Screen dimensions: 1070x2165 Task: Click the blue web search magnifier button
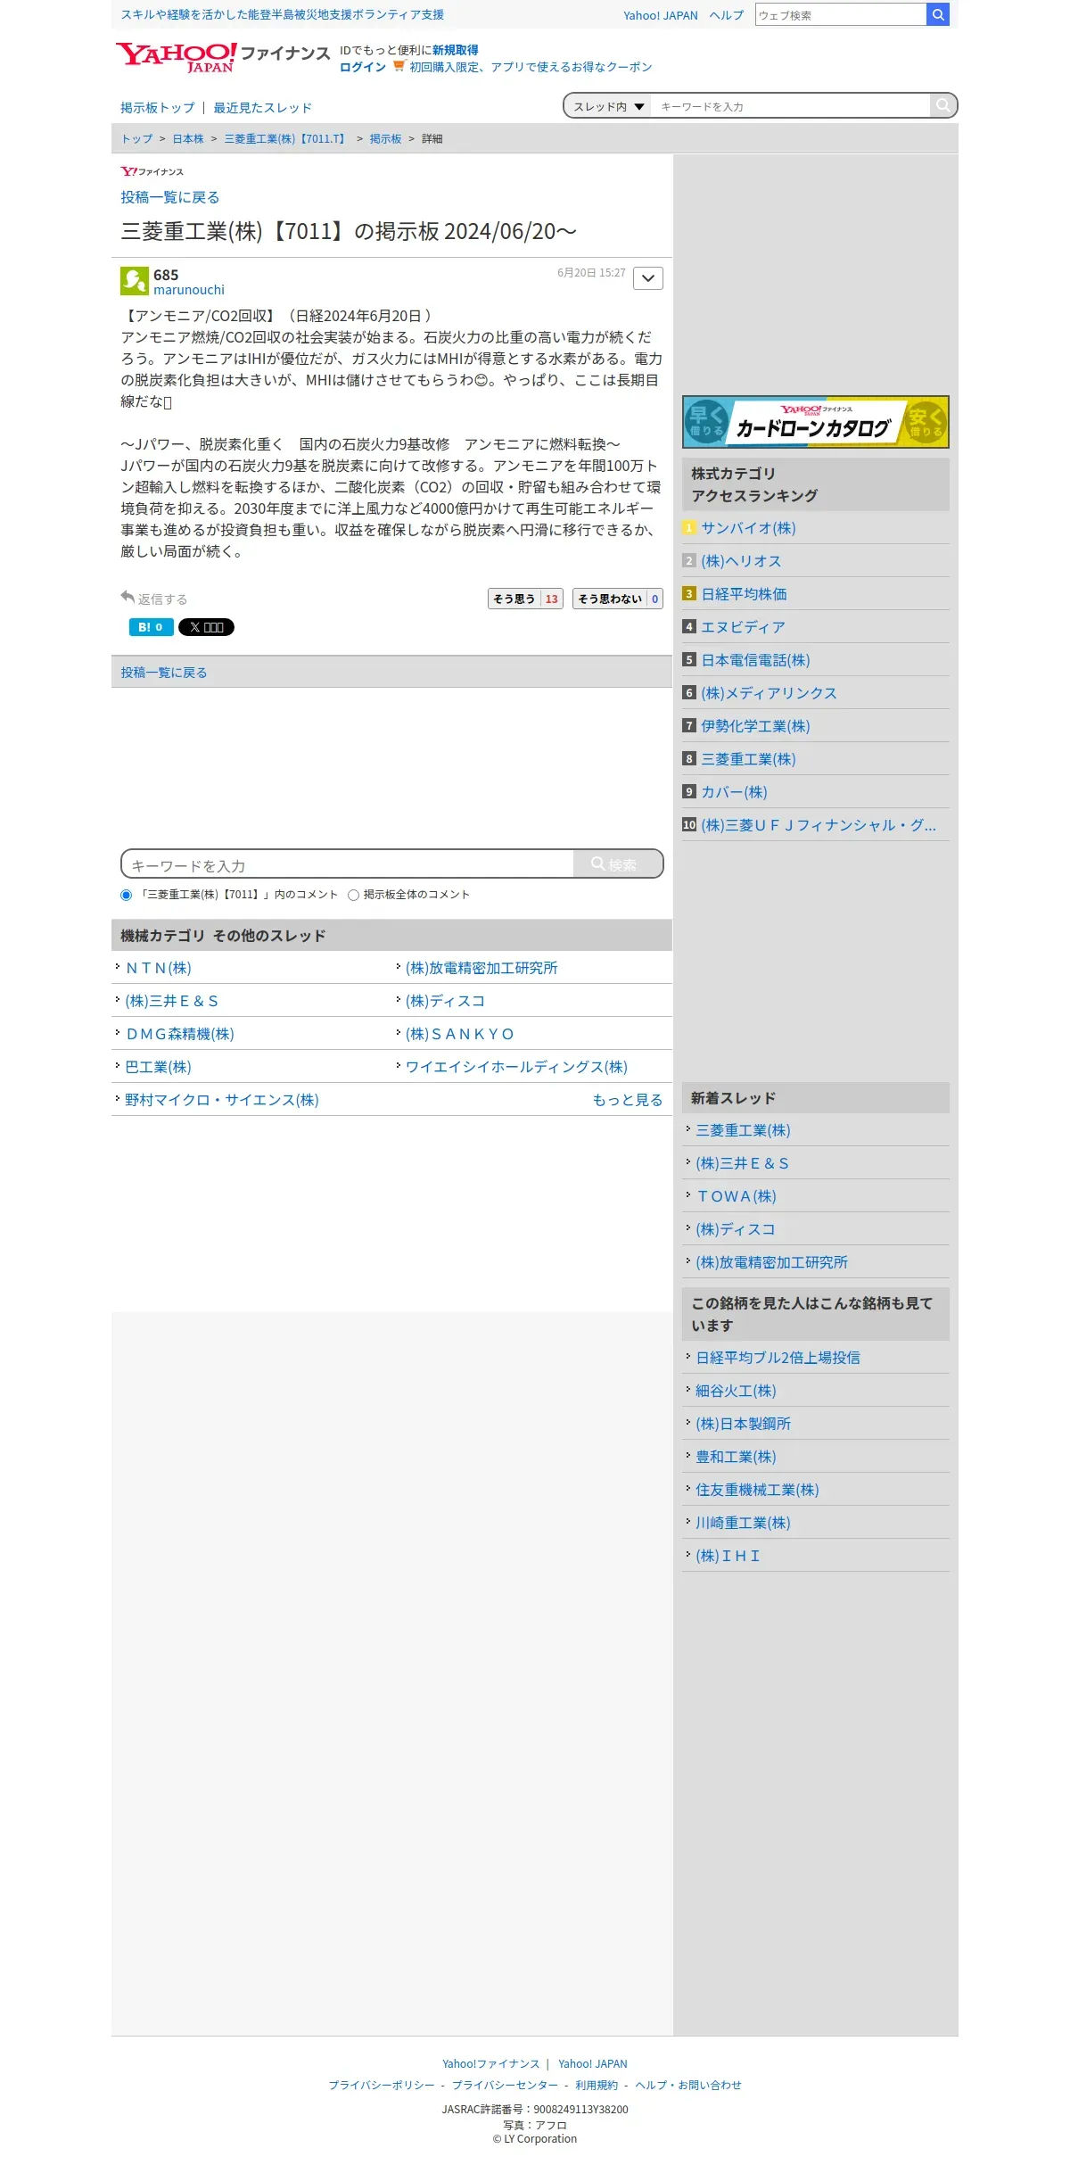[x=938, y=14]
